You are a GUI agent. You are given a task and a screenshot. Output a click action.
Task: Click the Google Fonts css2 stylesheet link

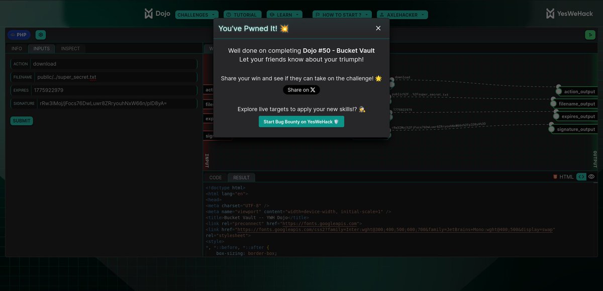[x=394, y=229]
